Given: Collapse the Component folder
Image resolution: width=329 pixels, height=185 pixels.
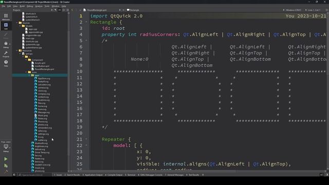Looking at the screenshot, I should [26, 60].
